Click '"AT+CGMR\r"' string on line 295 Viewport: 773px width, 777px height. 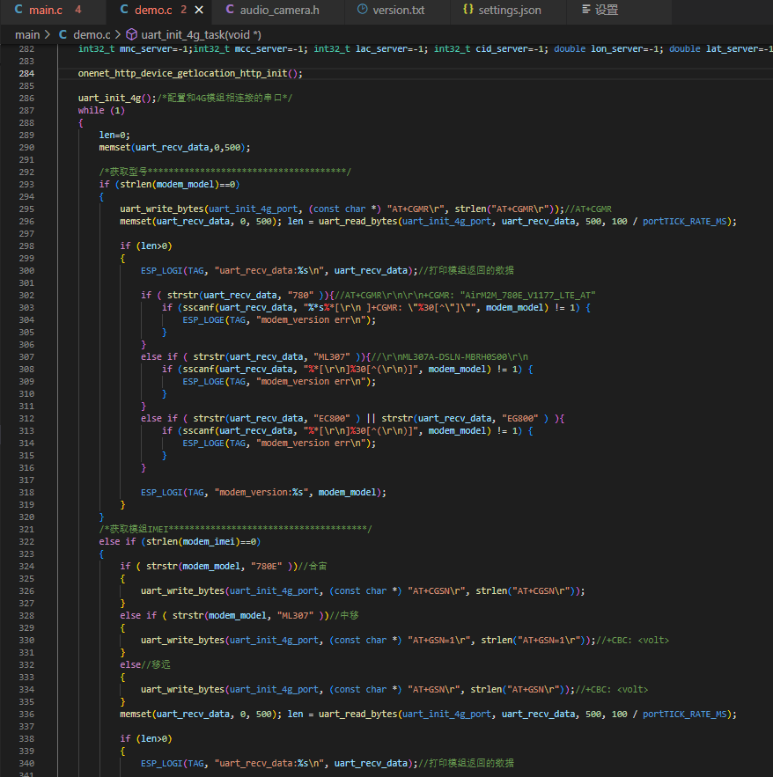tap(416, 209)
